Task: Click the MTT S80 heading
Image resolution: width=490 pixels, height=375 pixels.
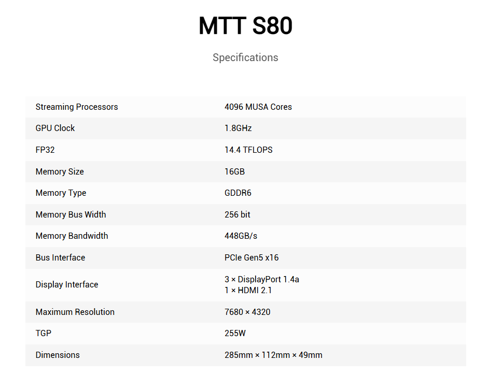Action: [245, 26]
